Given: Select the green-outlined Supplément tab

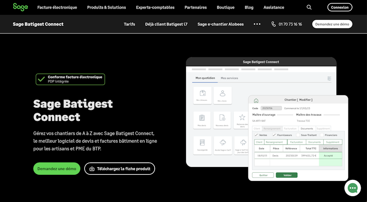Looking at the screenshot, I should [333, 142].
